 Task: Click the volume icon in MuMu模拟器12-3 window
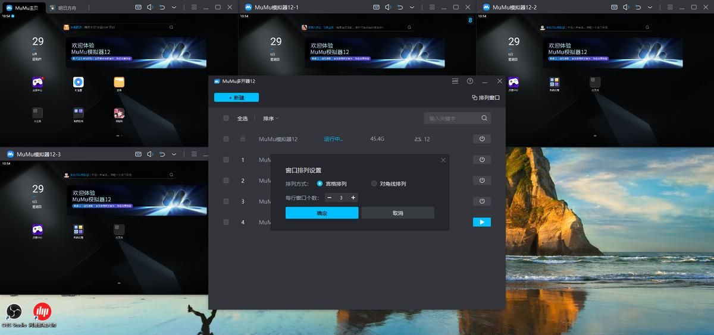[150, 154]
